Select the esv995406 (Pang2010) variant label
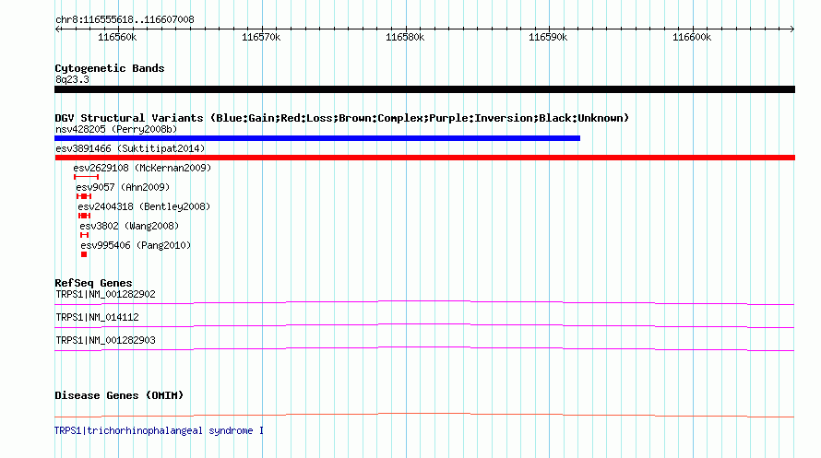The image size is (821, 458). coord(136,245)
